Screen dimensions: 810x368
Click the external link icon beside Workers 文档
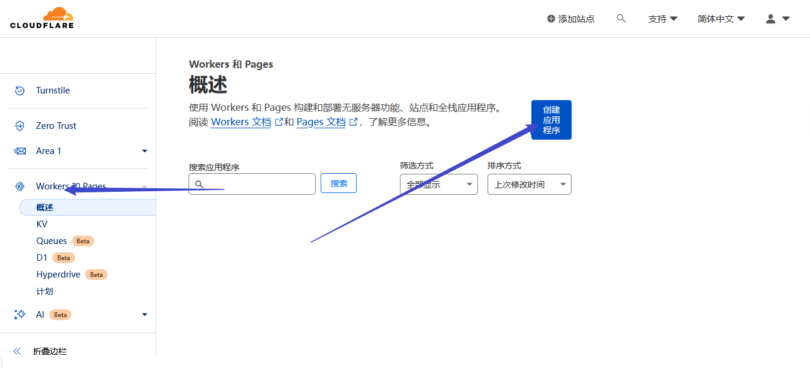point(278,121)
